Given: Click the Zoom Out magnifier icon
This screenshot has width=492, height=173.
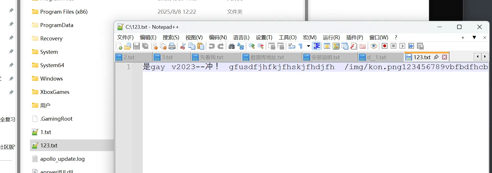Looking at the screenshot, I should (260, 46).
